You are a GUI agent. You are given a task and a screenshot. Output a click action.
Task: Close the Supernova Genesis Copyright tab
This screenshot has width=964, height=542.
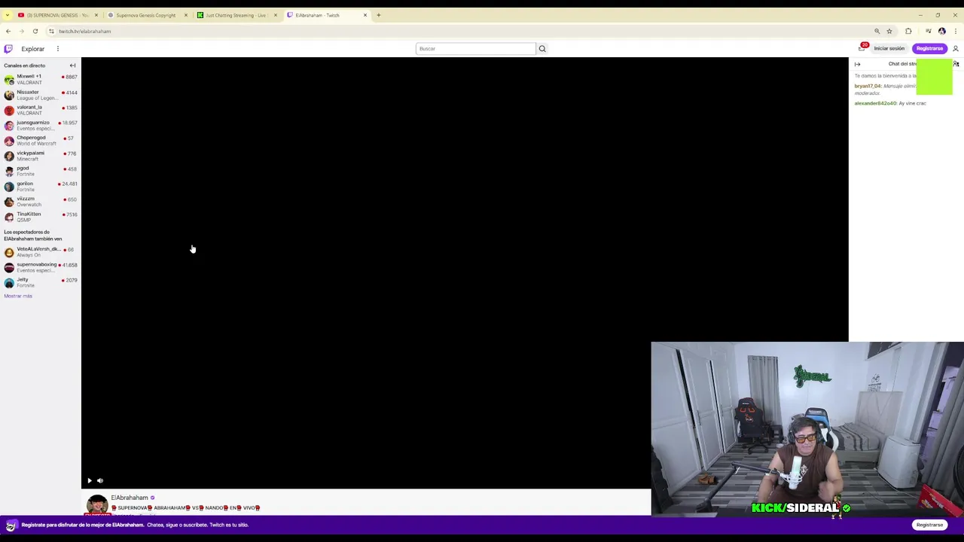[x=186, y=15]
